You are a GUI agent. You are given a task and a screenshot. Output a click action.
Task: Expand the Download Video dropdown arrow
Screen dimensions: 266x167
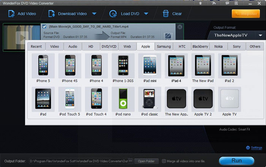click(94, 14)
